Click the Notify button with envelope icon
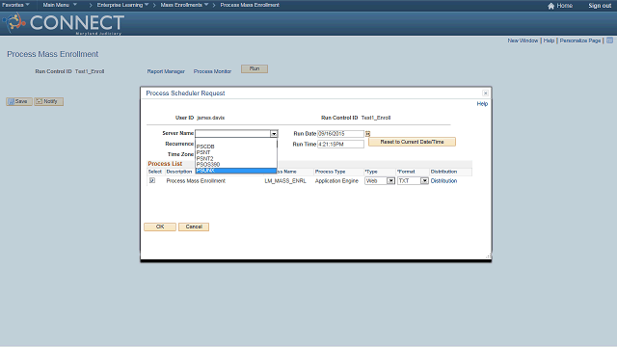 48,101
